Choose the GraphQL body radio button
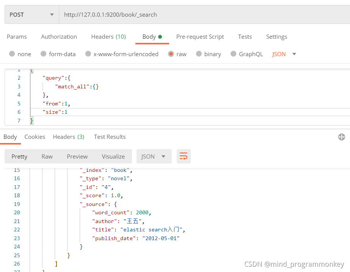Screen dimensions: 350x272 [233, 54]
